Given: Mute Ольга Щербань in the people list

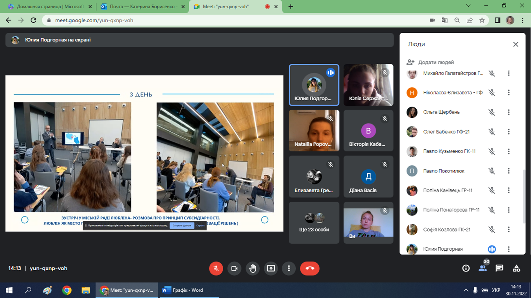Looking at the screenshot, I should pyautogui.click(x=492, y=112).
